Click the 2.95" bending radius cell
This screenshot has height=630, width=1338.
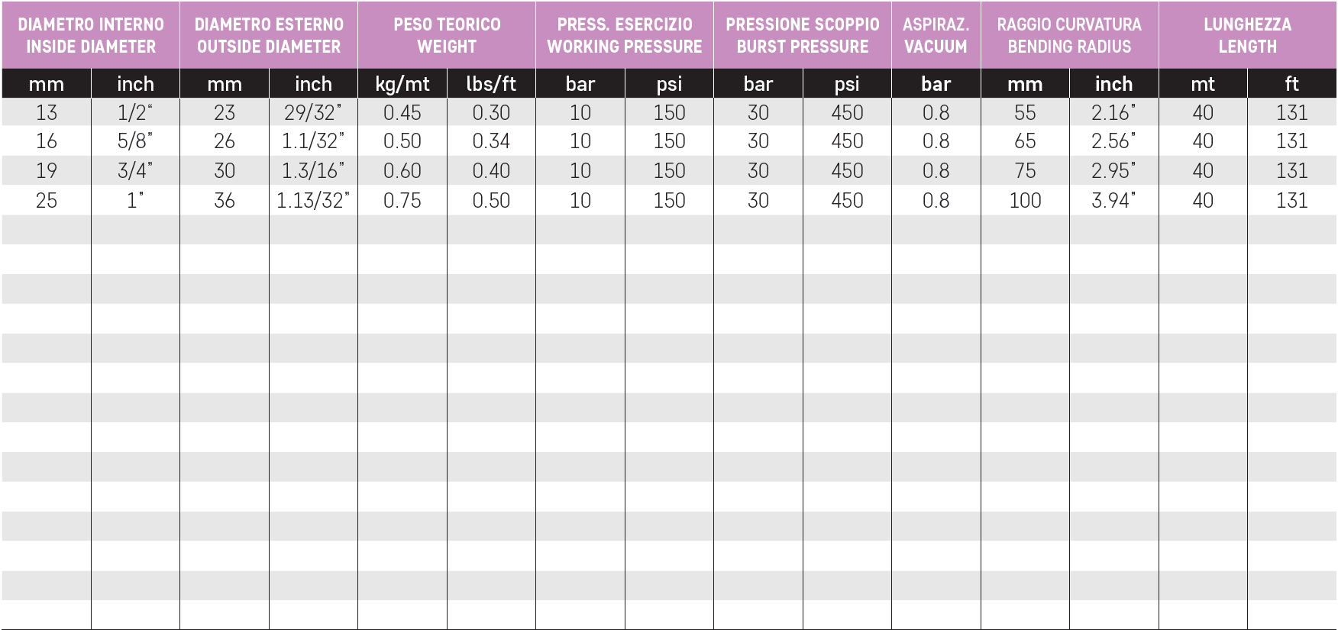point(1113,170)
